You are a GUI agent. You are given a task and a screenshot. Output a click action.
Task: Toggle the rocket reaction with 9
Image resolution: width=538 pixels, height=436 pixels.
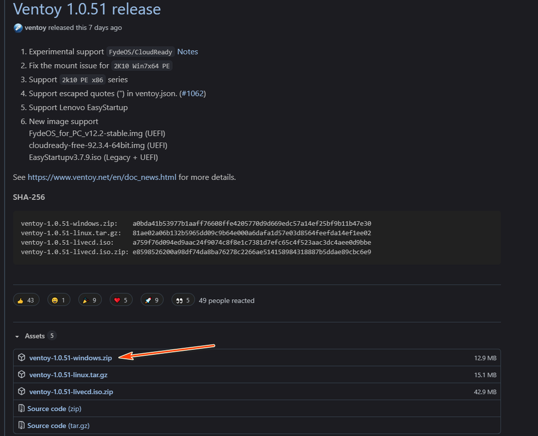[152, 300]
